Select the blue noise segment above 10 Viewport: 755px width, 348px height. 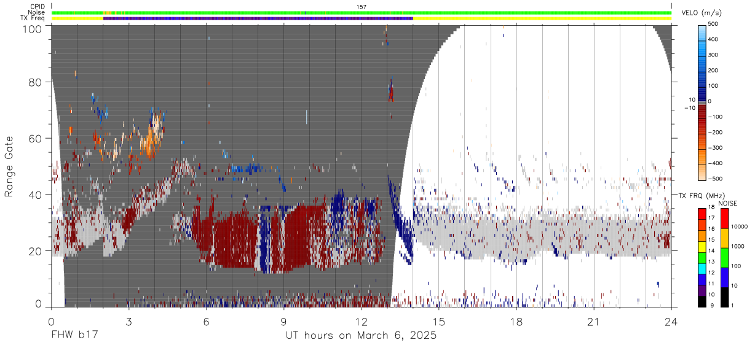pos(724,277)
